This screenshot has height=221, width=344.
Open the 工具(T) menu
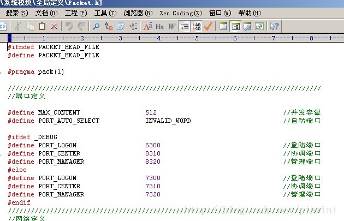click(105, 13)
